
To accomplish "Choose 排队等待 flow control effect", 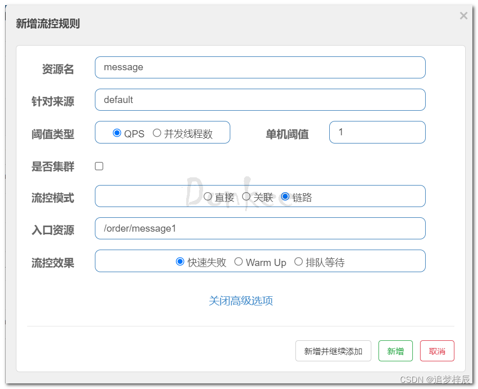I will tap(298, 261).
